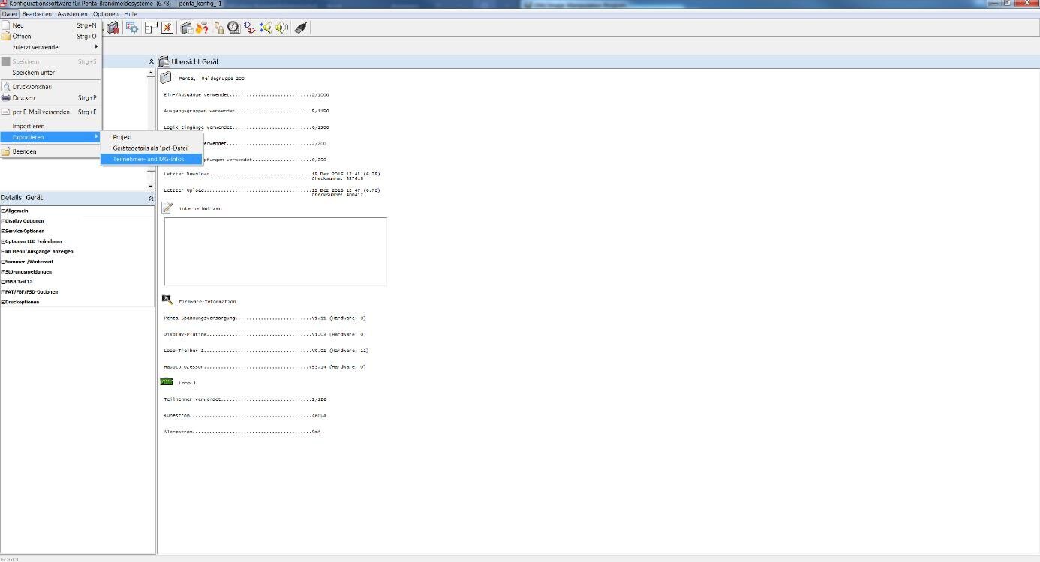Screen dimensions: 1040x562
Task: Click the speaker with blue arrows icon
Action: click(266, 28)
